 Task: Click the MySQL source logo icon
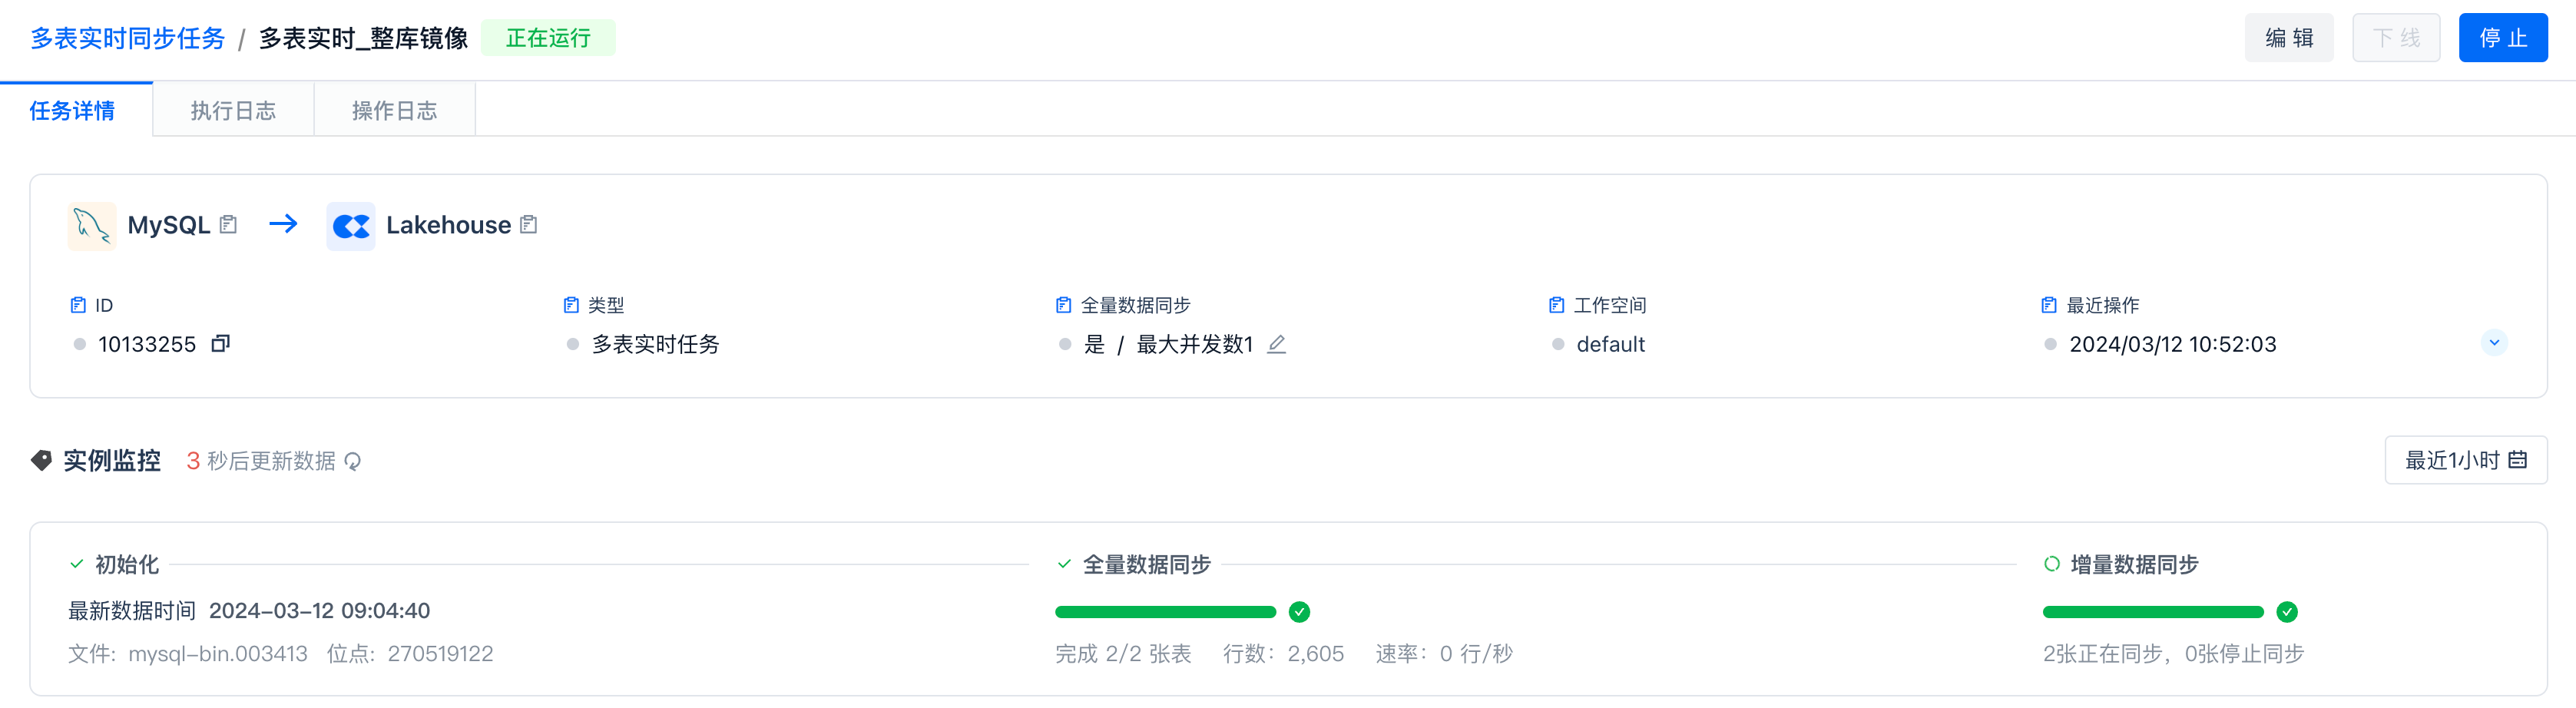pos(92,226)
